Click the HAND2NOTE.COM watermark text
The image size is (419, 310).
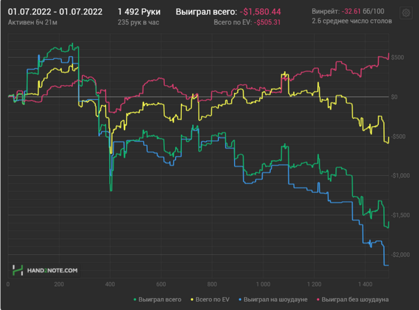(52, 270)
